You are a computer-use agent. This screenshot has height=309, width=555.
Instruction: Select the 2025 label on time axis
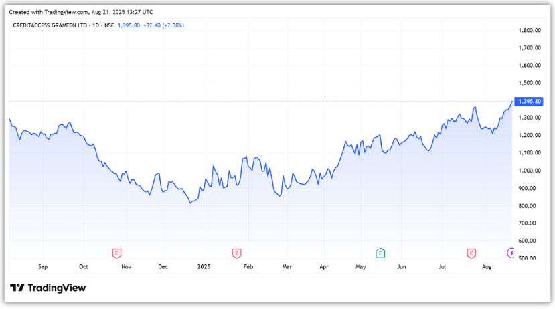(206, 267)
